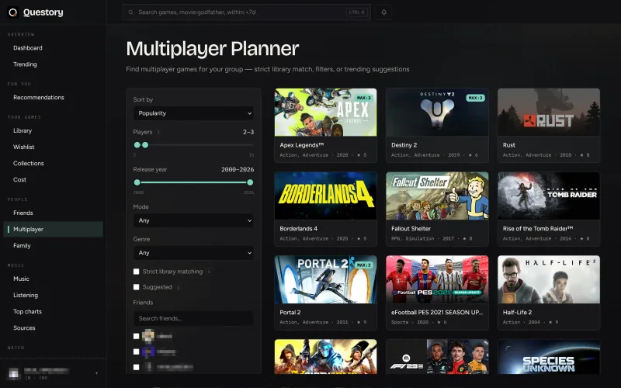Open Rise of the Tomb Raider card
The width and height of the screenshot is (621, 388).
549,209
